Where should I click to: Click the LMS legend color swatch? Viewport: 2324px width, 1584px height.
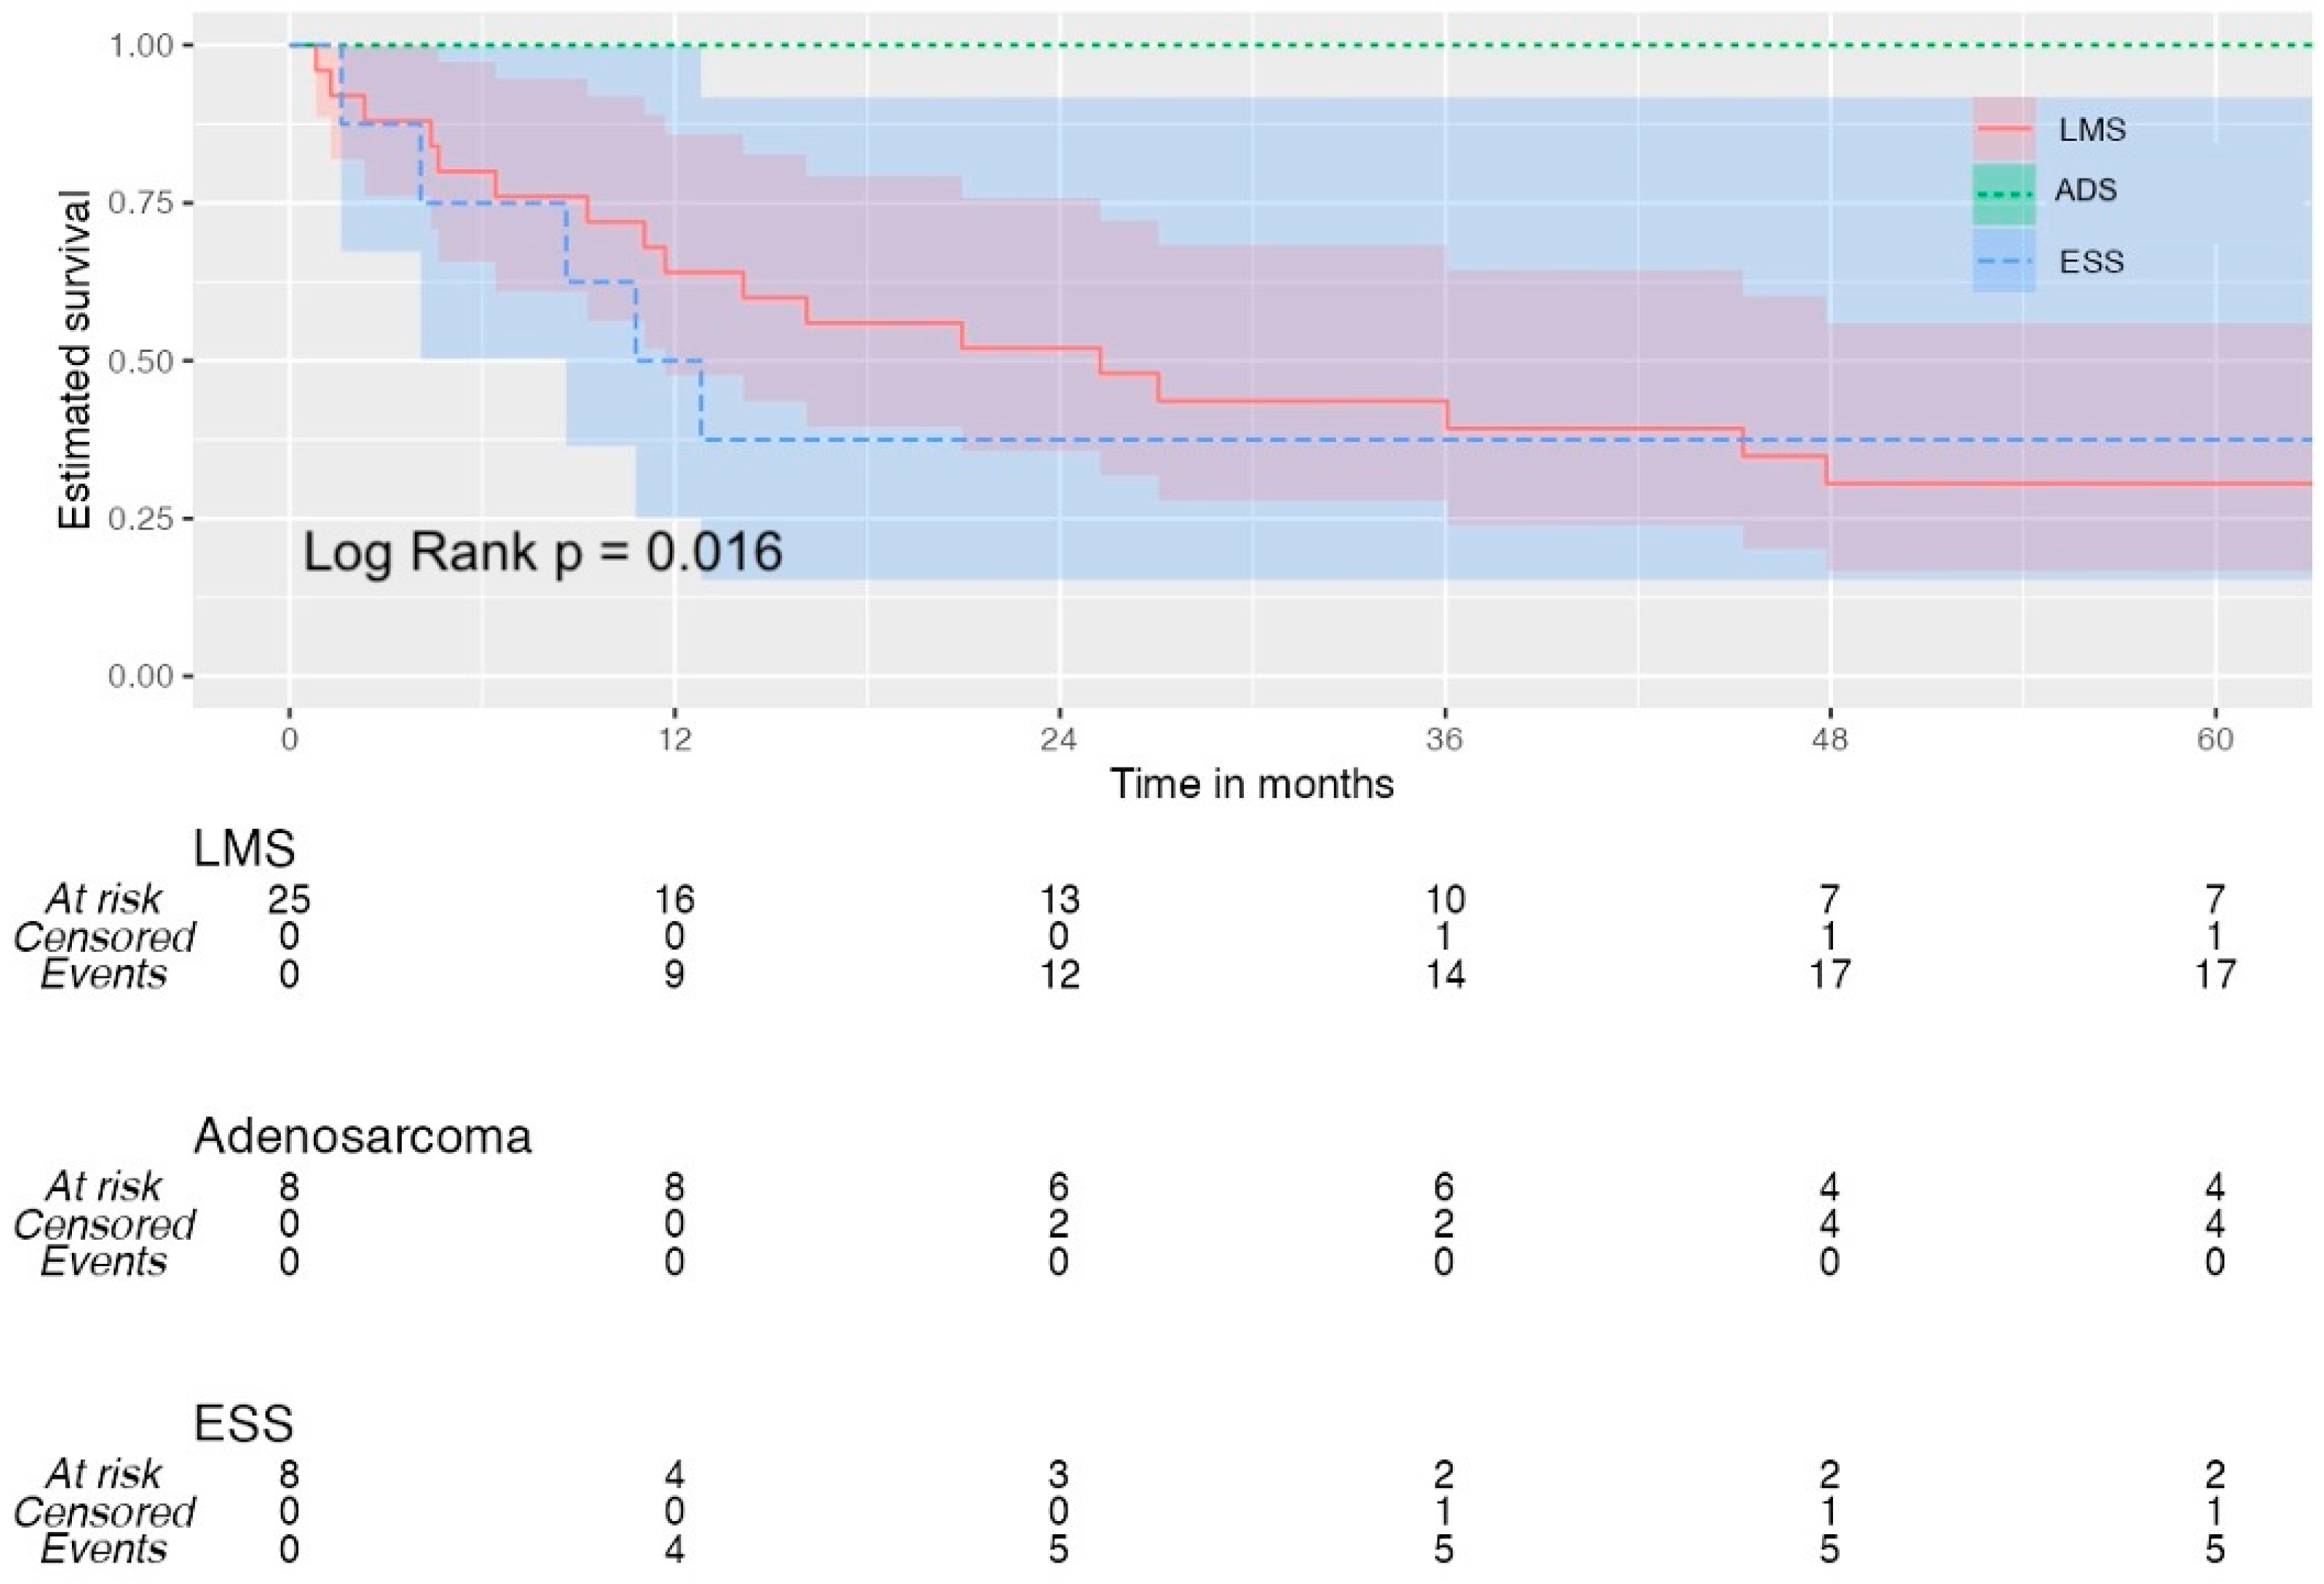[x=2003, y=129]
